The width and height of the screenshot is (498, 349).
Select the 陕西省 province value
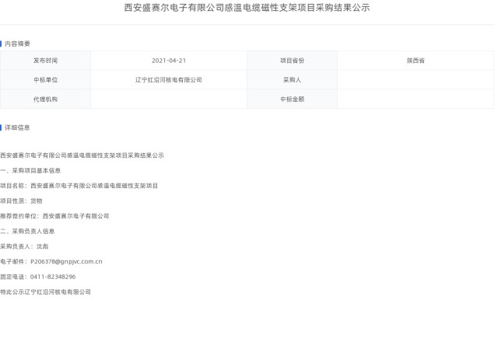415,60
